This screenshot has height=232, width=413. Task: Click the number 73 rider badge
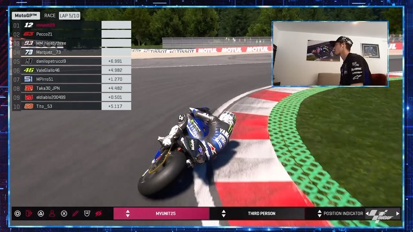point(29,52)
